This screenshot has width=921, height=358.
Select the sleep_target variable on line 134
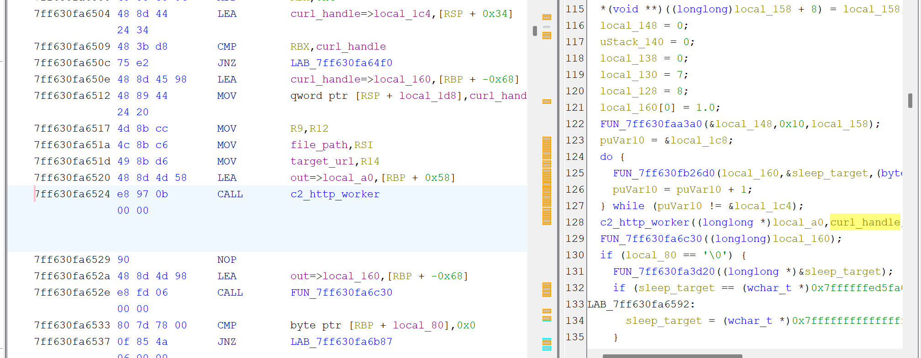[663, 321]
